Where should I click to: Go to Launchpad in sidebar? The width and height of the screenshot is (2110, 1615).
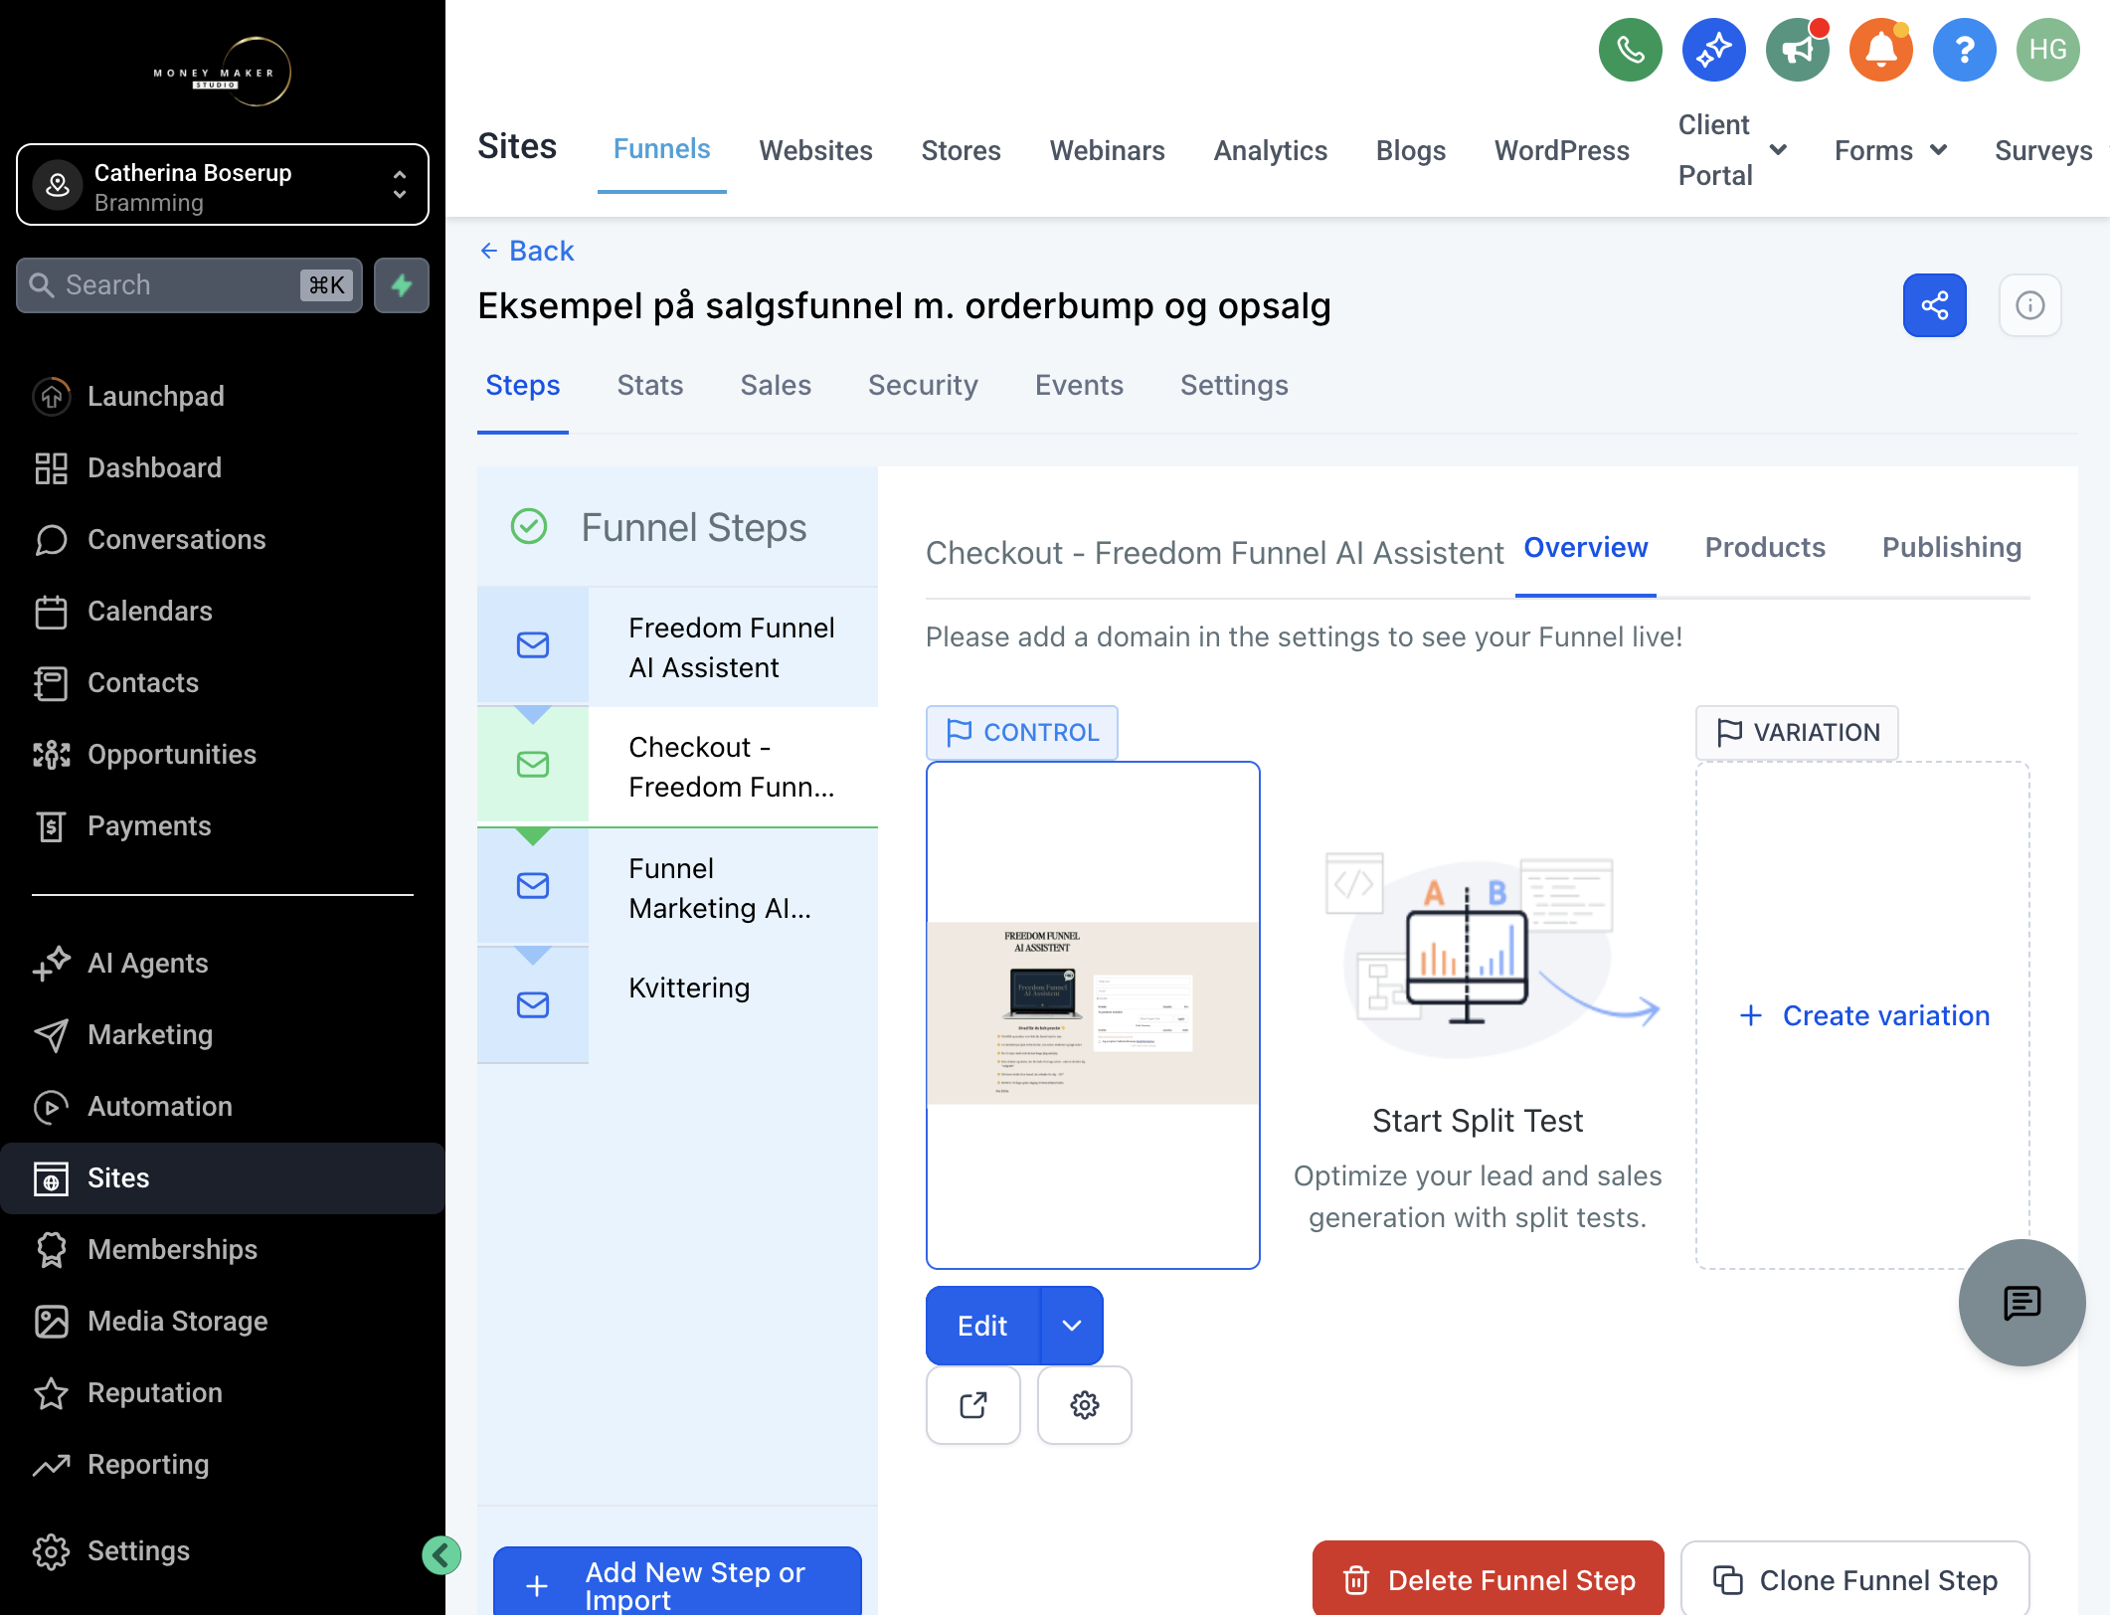pos(155,396)
